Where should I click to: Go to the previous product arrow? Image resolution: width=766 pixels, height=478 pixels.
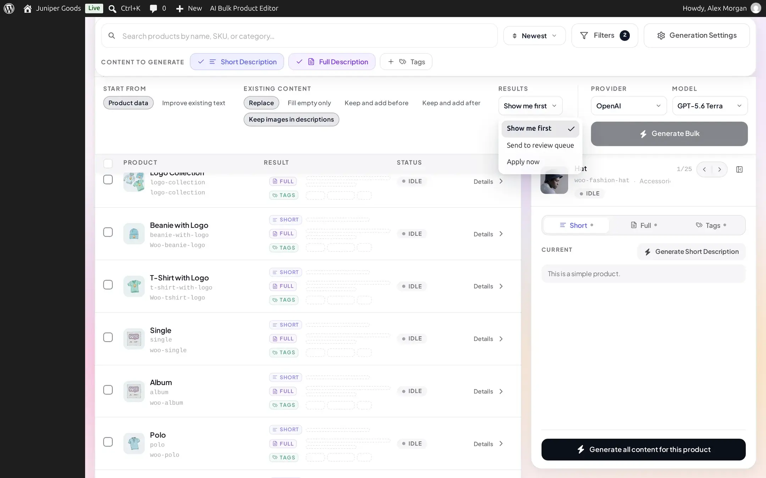click(x=704, y=169)
